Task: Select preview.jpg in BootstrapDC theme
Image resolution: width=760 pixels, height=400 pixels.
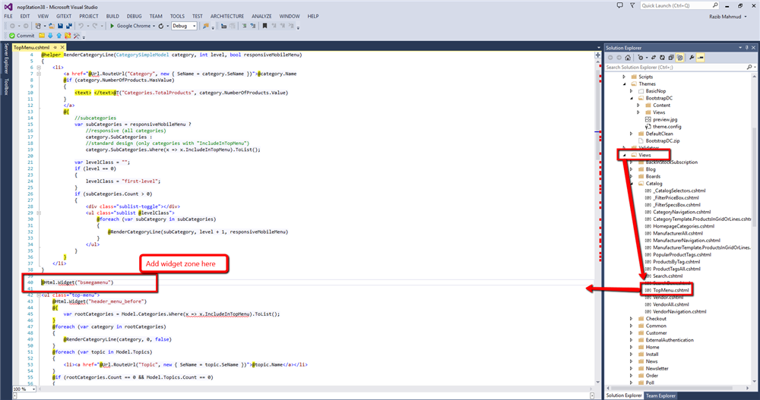Action: (664, 120)
